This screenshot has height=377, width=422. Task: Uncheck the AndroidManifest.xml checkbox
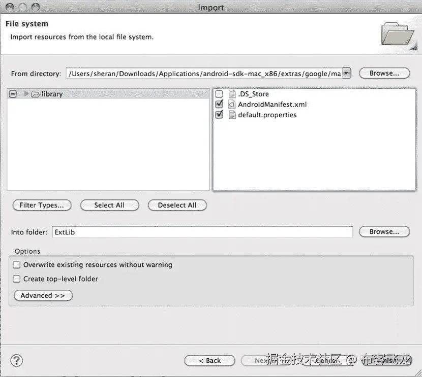click(219, 104)
